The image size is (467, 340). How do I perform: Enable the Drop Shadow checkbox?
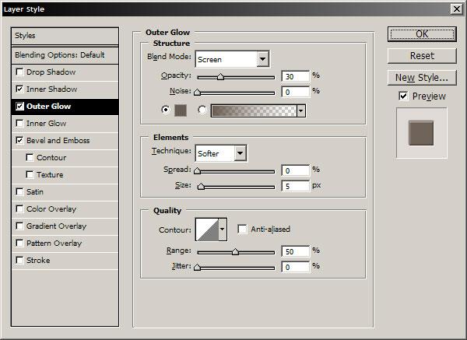(19, 72)
